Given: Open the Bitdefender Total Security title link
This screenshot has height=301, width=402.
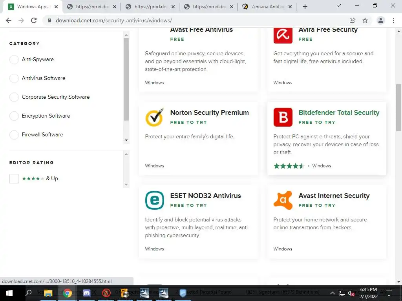Looking at the screenshot, I should (339, 112).
